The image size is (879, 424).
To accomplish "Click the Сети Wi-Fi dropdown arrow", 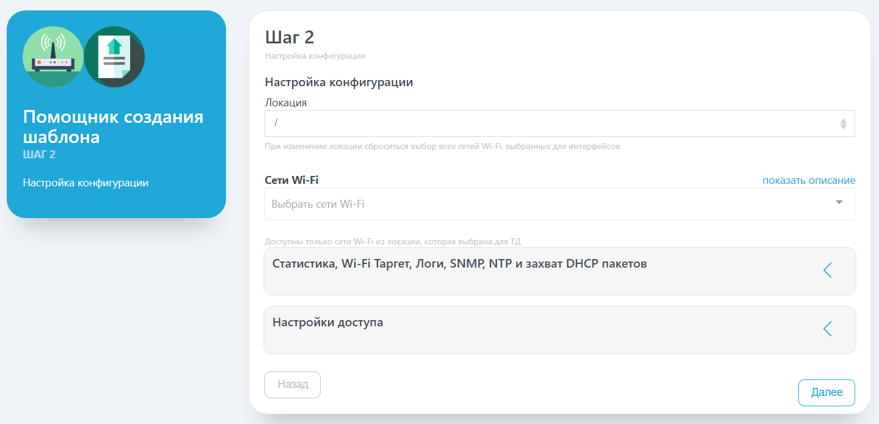I will tap(839, 203).
